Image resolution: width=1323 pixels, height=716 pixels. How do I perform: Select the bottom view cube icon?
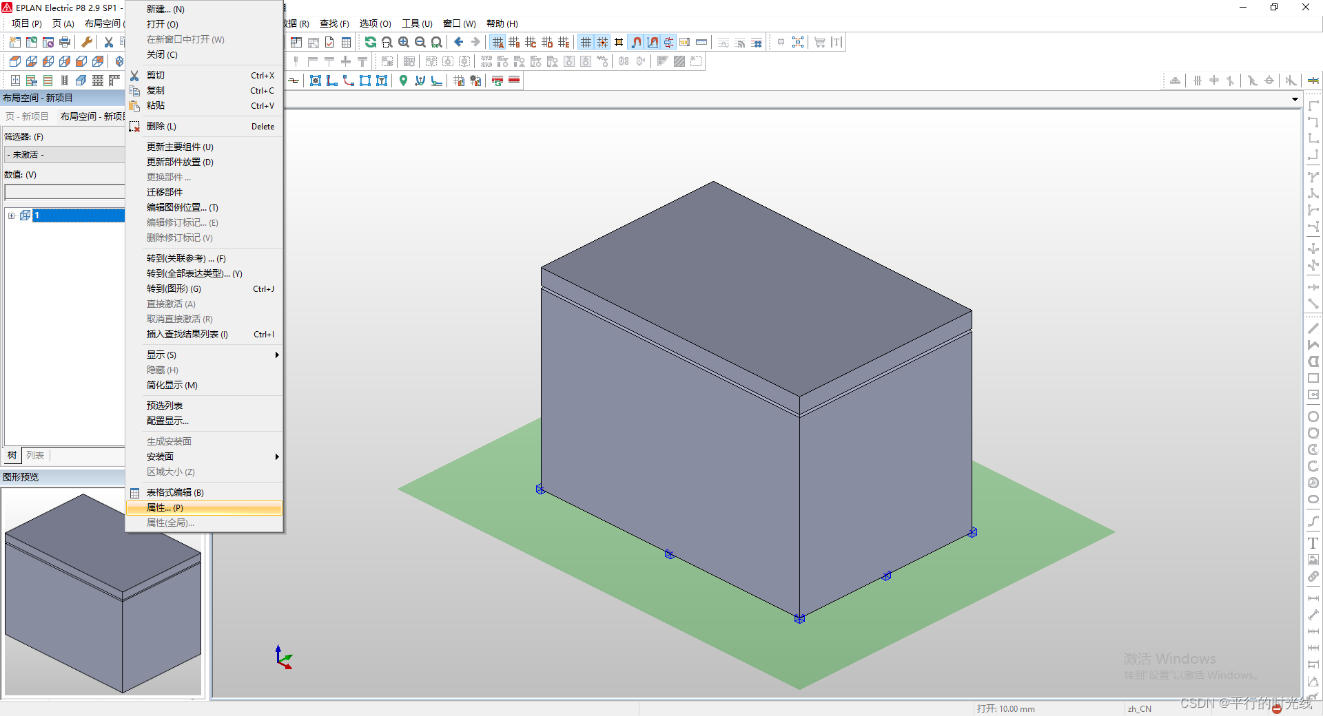pos(32,61)
